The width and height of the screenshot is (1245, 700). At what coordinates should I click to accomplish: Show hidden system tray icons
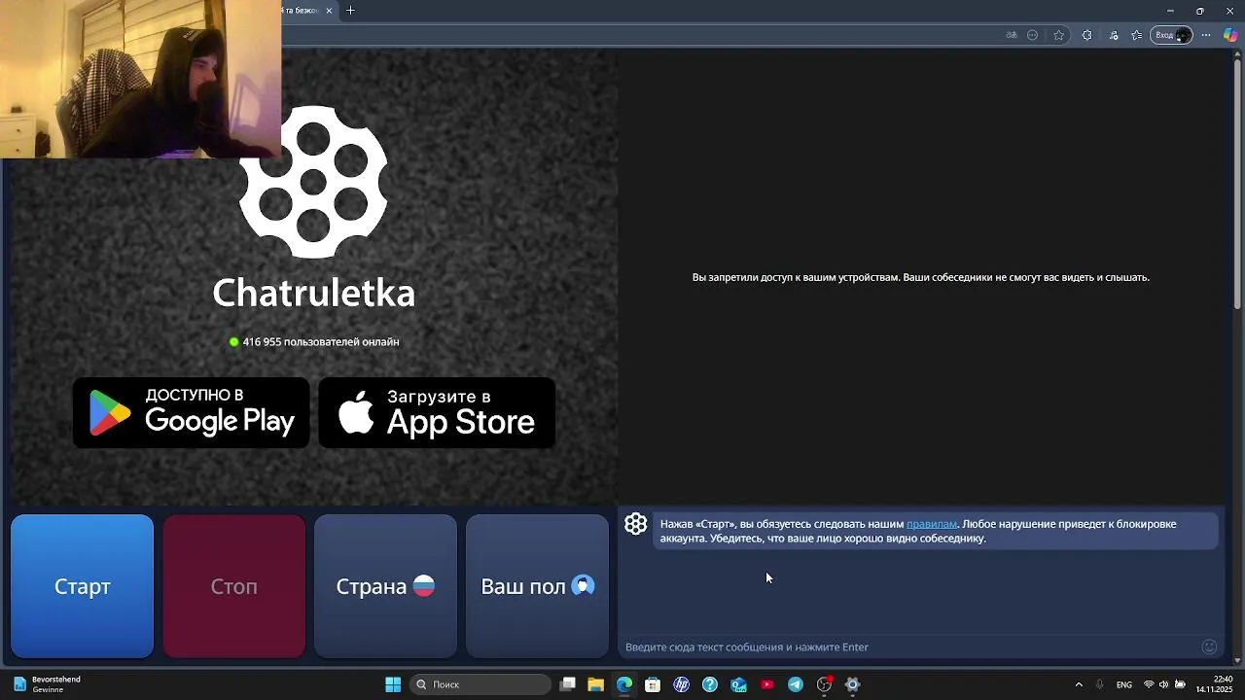(1079, 684)
